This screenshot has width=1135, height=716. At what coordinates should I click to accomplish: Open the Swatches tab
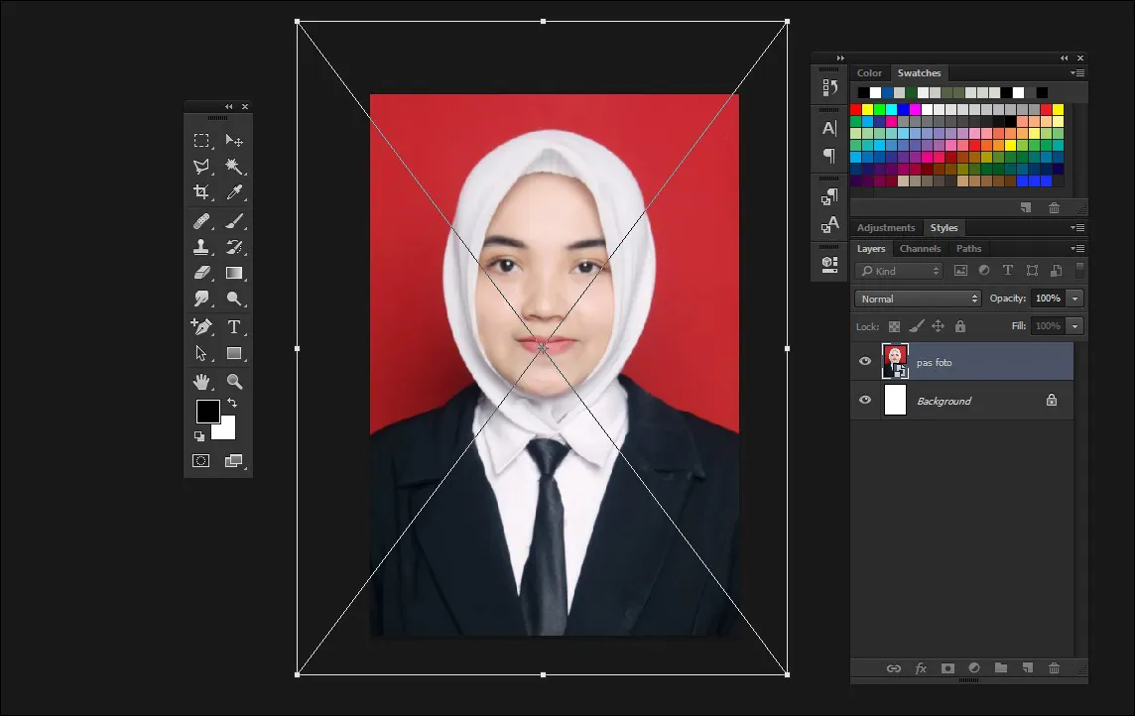click(x=919, y=72)
